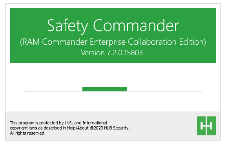Click the "U.S." text in the copyright notice
Screen dimensions: 226x144
[x=69, y=123]
